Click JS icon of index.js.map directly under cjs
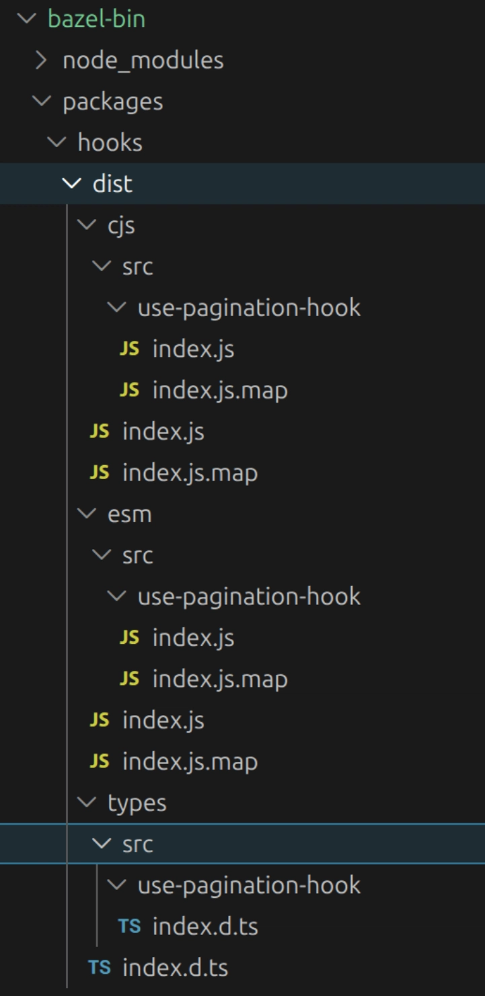Viewport: 485px width, 996px height. point(99,473)
